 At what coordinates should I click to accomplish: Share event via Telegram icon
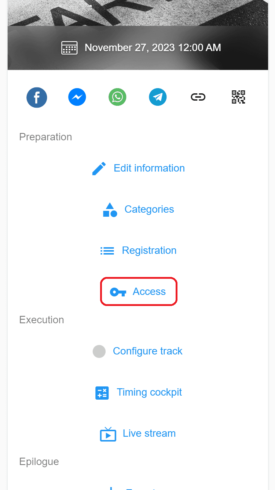pyautogui.click(x=158, y=97)
